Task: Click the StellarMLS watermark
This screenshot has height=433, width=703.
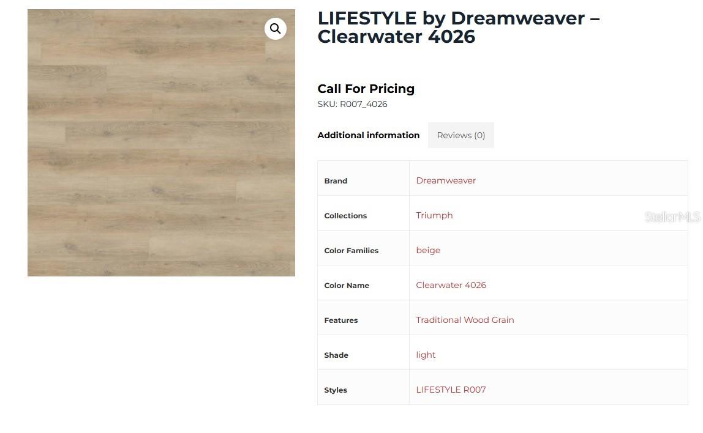Action: (672, 216)
